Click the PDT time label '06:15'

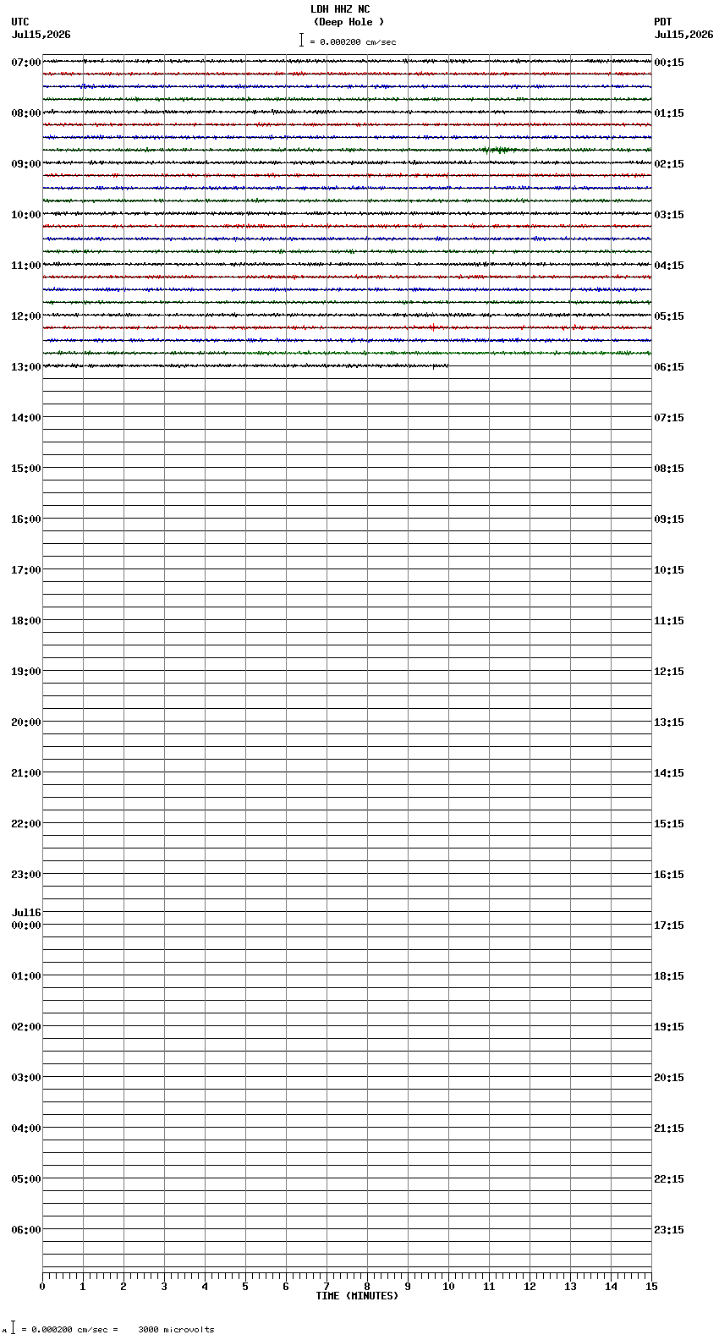click(x=669, y=367)
